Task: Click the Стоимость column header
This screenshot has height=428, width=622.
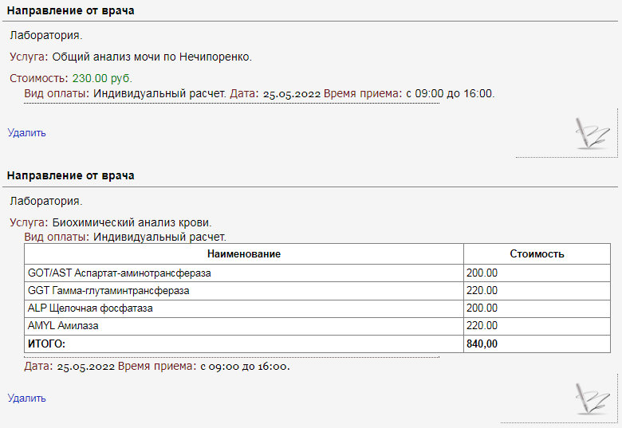Action: [537, 254]
